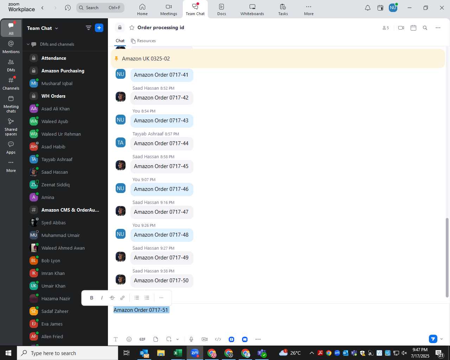Open pinned message Amazon UK 0325-02
This screenshot has width=450, height=360.
tap(278, 59)
